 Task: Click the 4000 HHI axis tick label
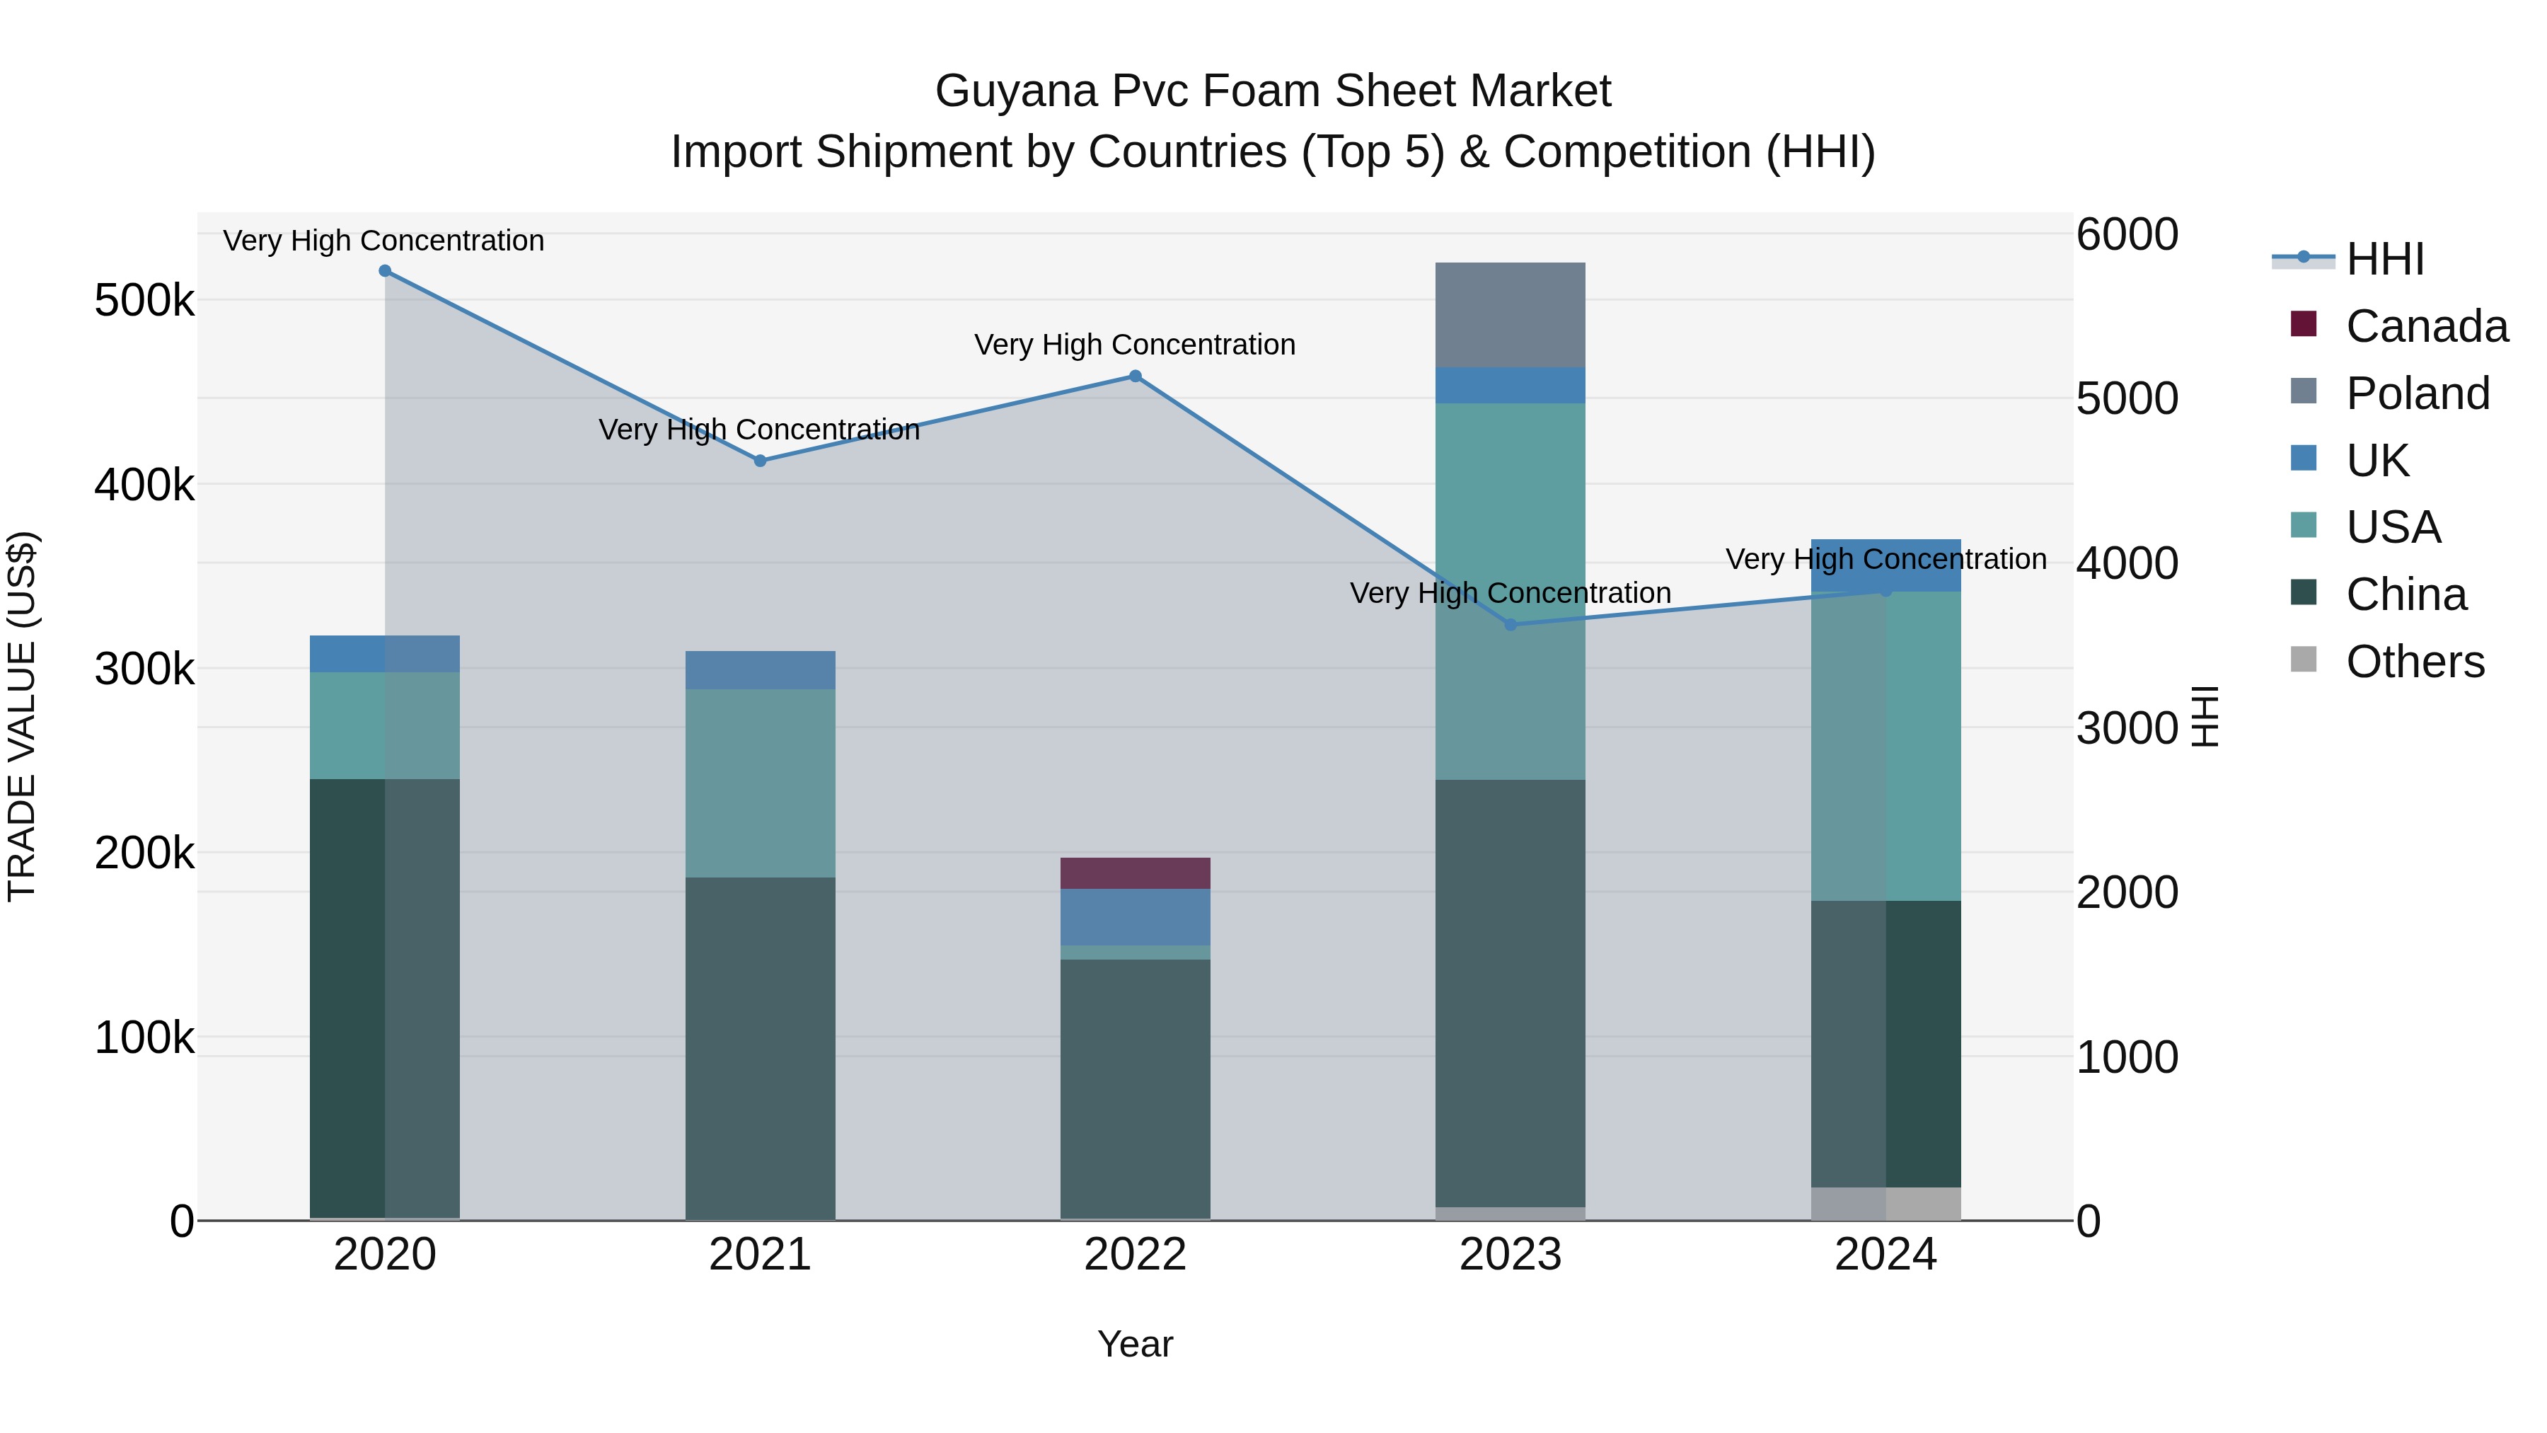2127,564
